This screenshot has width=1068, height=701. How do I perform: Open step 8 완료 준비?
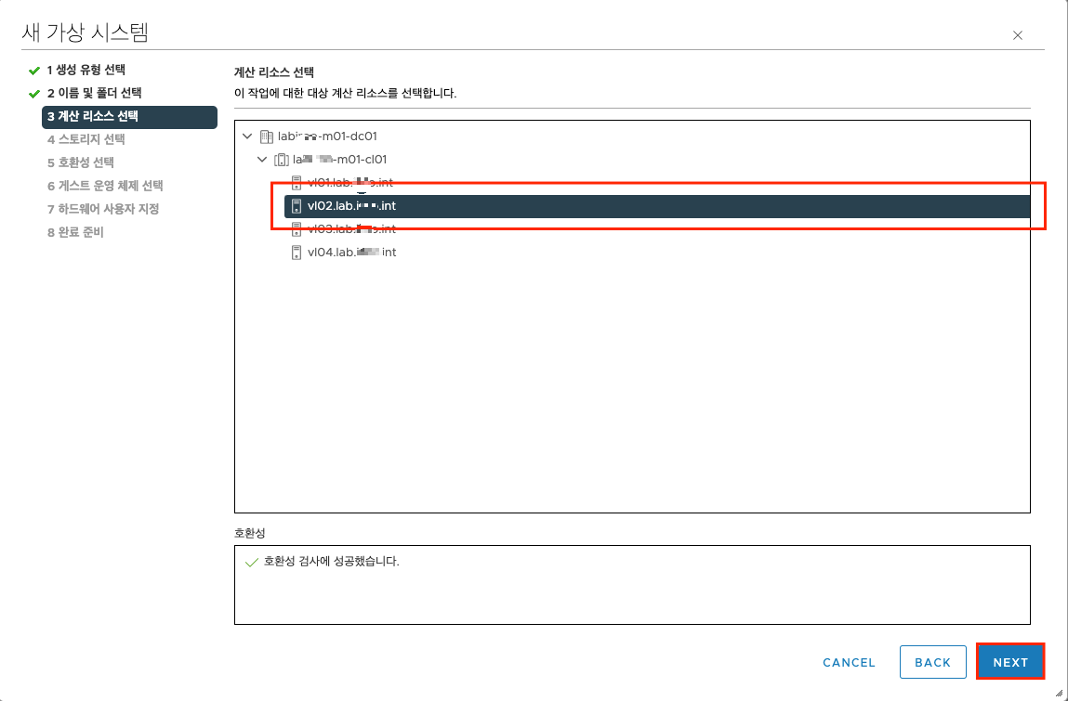tap(75, 232)
